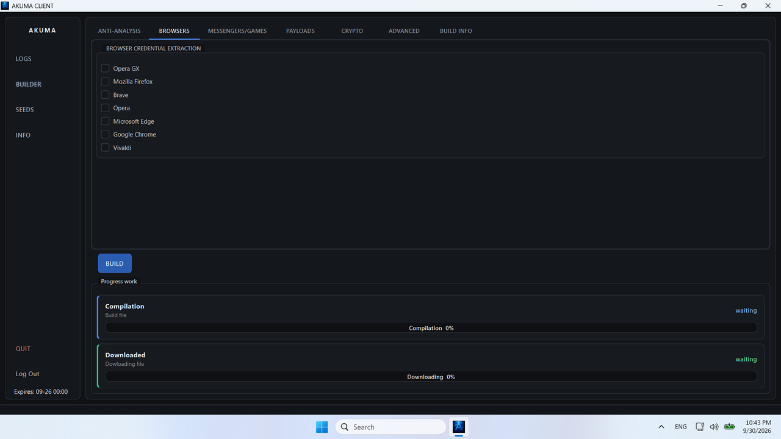Click the battery icon in system tray
The width and height of the screenshot is (781, 439).
[729, 427]
